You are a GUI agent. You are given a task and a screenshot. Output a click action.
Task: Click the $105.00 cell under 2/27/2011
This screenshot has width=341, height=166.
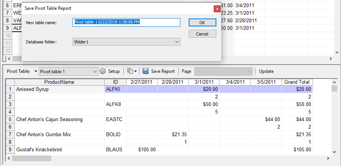pos(142,149)
